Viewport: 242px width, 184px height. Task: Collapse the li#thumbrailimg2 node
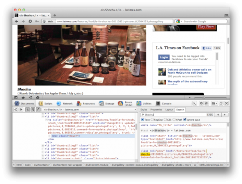coord(43,117)
